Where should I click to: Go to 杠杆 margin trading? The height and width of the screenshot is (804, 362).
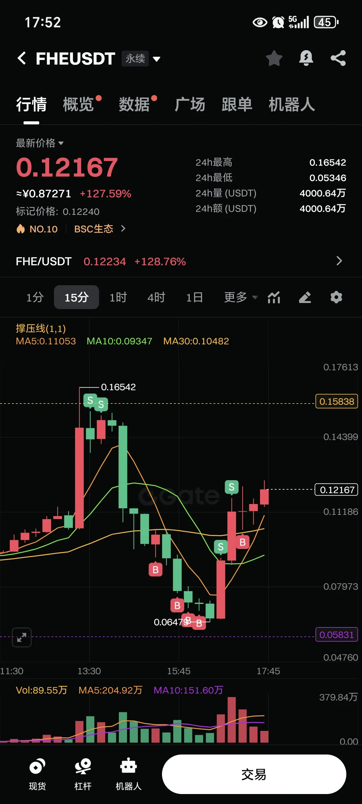[x=83, y=774]
